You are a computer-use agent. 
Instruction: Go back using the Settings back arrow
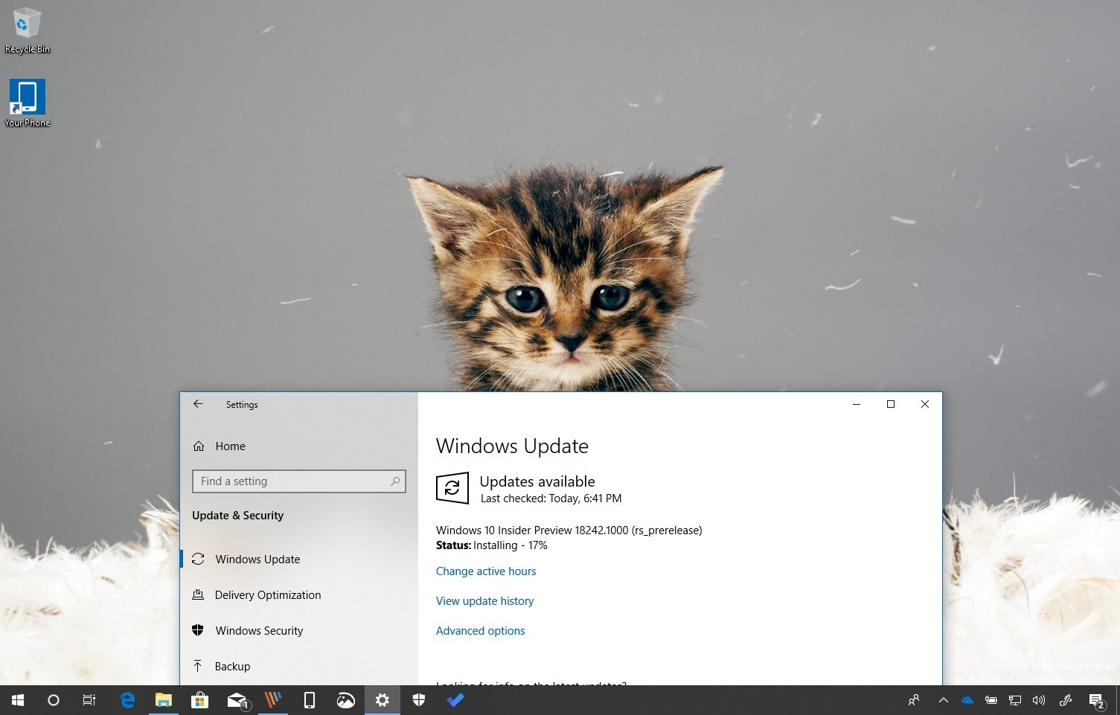pyautogui.click(x=198, y=404)
